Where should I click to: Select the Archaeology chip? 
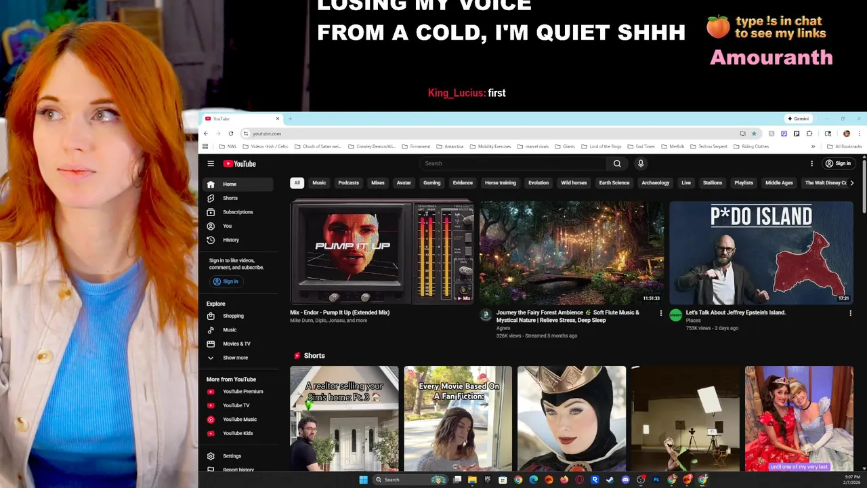[656, 183]
